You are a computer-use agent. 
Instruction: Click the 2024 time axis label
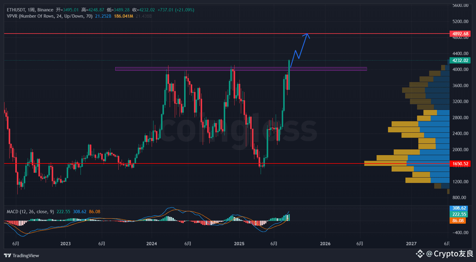tap(152, 244)
